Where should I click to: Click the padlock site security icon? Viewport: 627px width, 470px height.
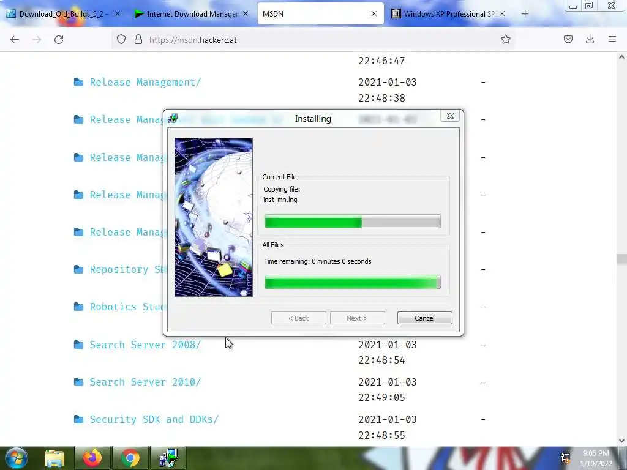[138, 40]
